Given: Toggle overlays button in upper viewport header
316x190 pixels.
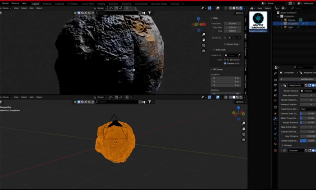Looking at the screenshot, I should coord(218,8).
